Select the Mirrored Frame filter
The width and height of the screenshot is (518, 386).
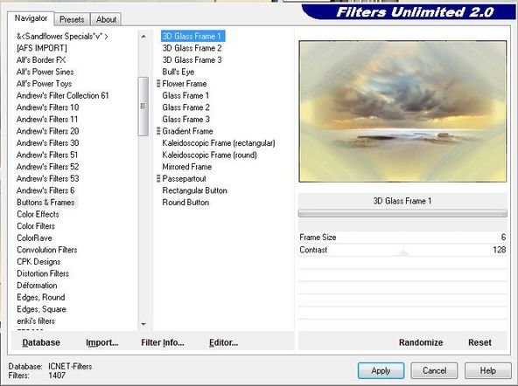coord(186,167)
